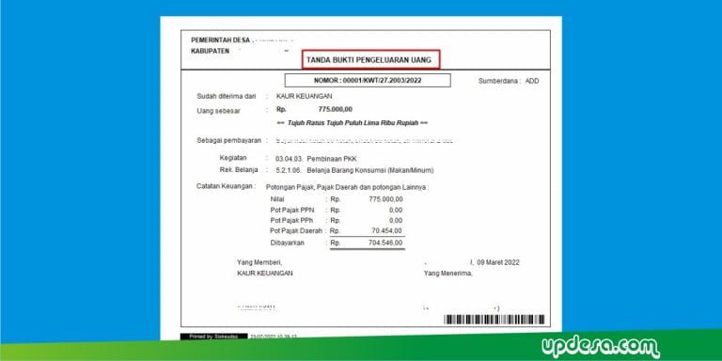Select the TANDA BUKTI PENGELUARAN UANG title

pos(370,59)
